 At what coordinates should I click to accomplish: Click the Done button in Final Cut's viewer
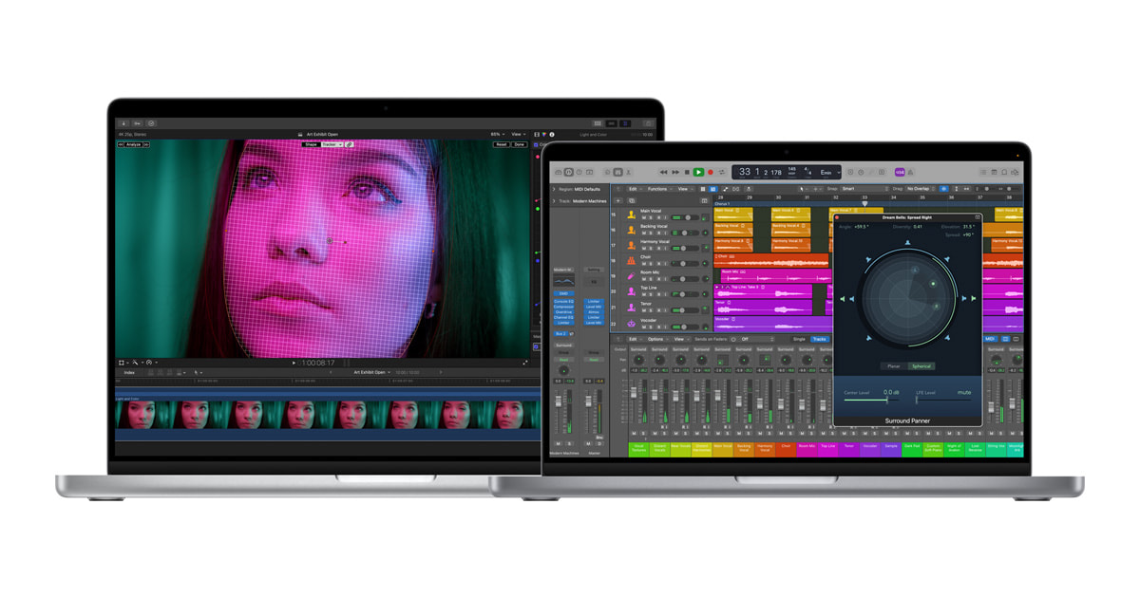pyautogui.click(x=521, y=144)
